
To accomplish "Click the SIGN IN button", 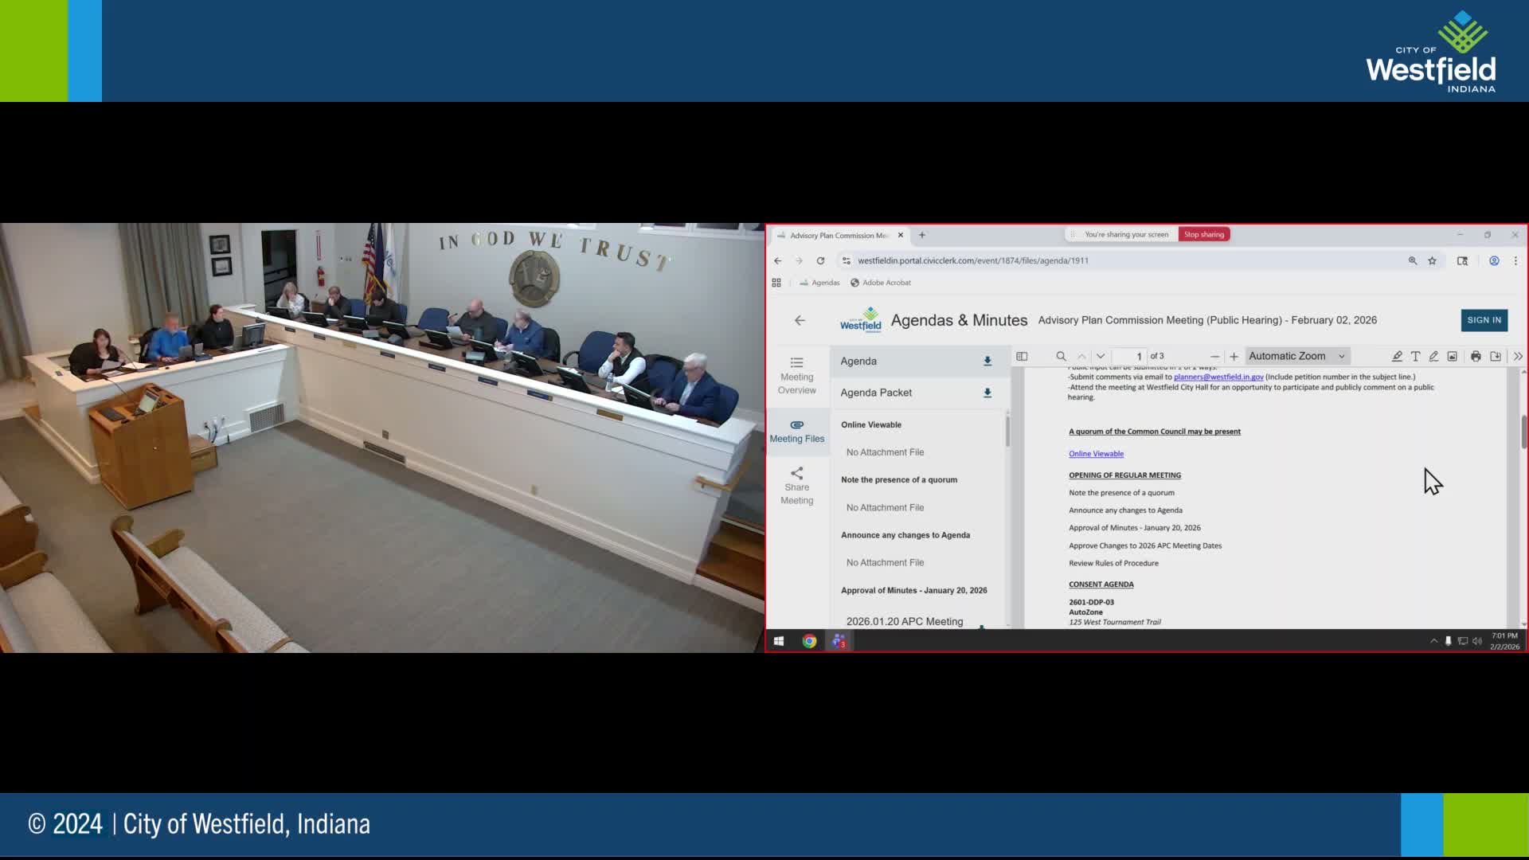I will pos(1484,320).
